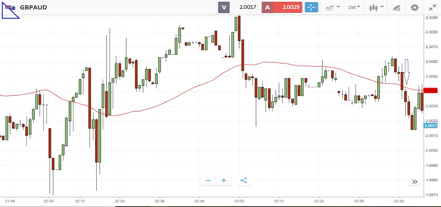Share the chart via share icon
Image resolution: width=441 pixels, height=207 pixels.
pos(244,180)
